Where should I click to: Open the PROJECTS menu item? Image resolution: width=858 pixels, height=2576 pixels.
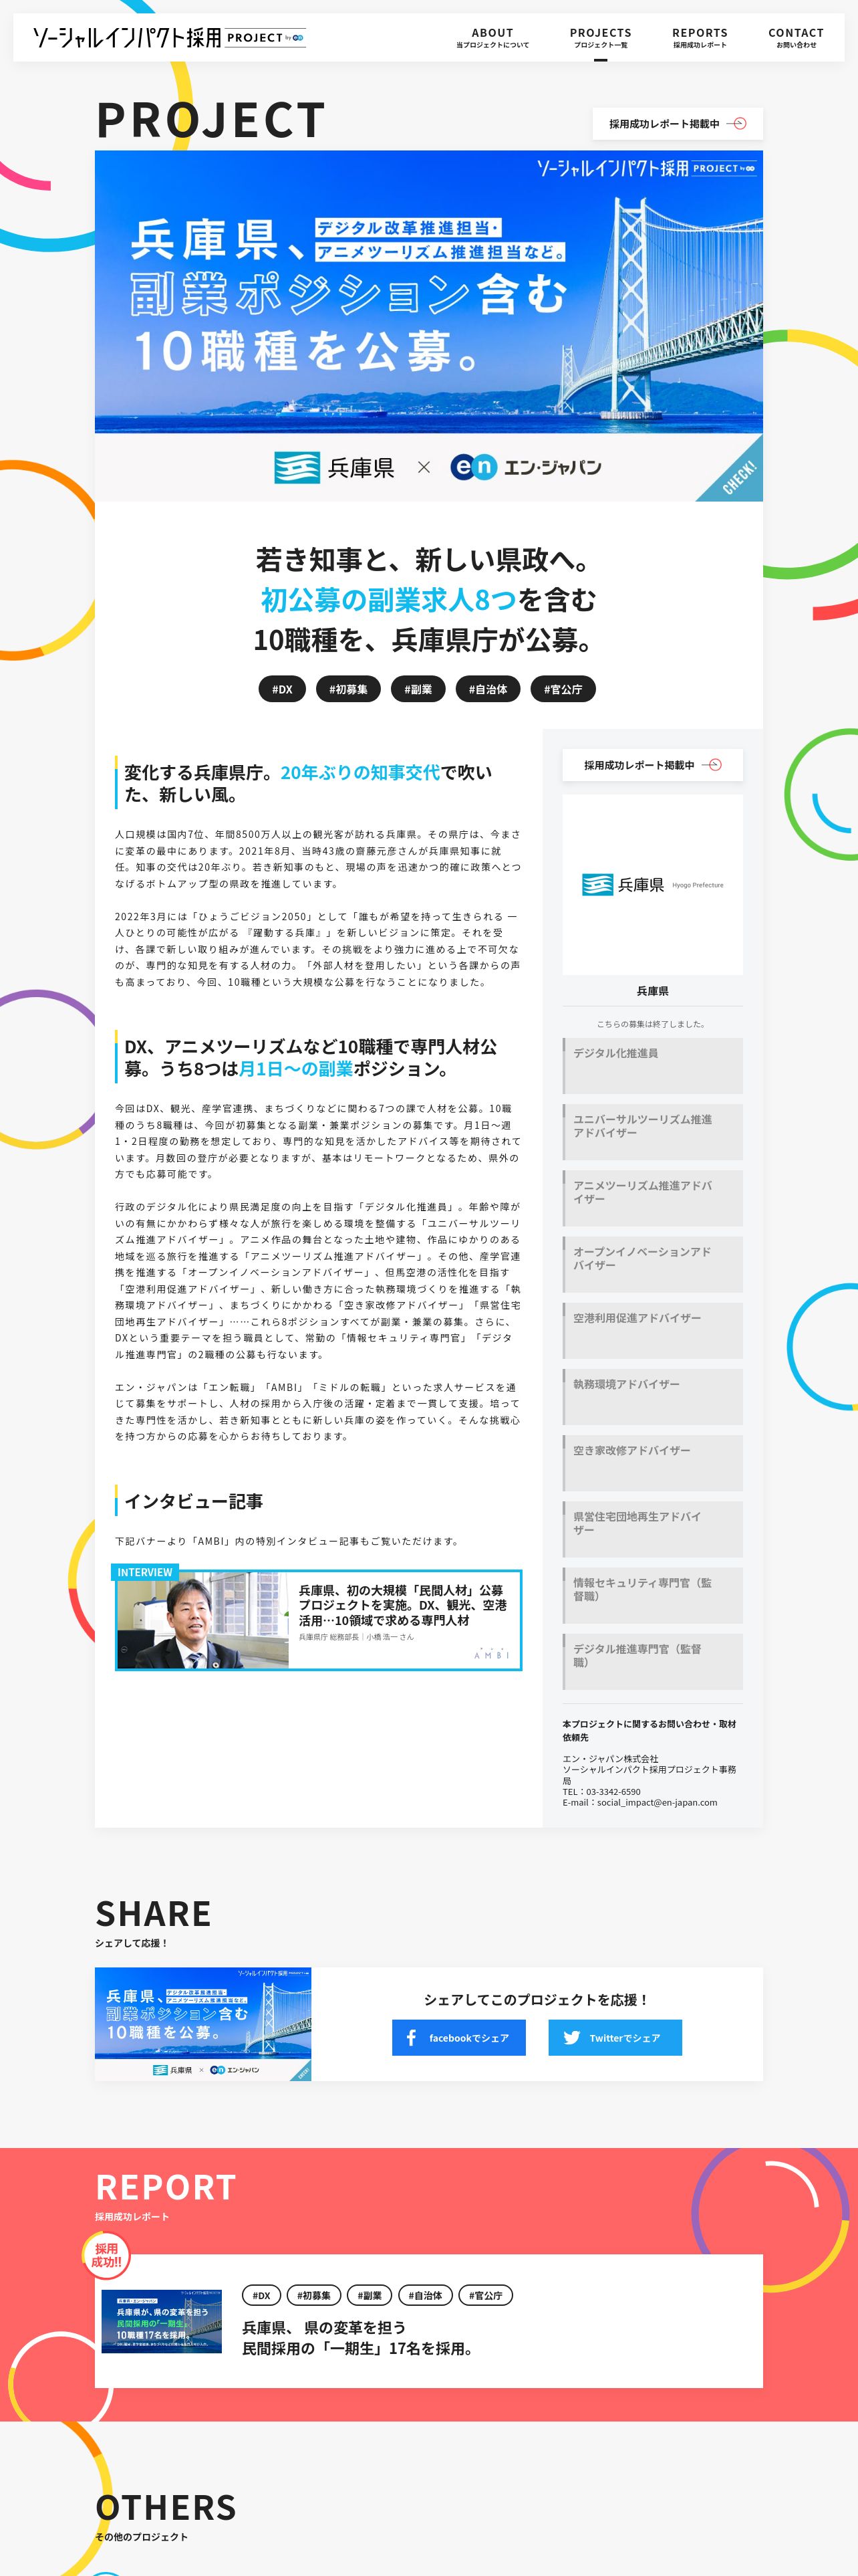tap(600, 38)
